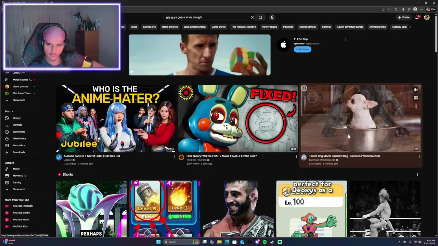
Task: Open Guinness World Records channel link
Action: pyautogui.click(x=322, y=160)
